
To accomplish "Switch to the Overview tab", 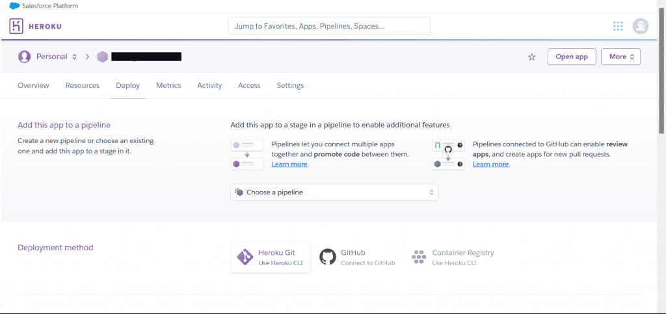I will [x=34, y=85].
